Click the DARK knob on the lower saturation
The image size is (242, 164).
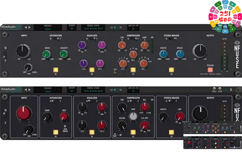coord(47,117)
